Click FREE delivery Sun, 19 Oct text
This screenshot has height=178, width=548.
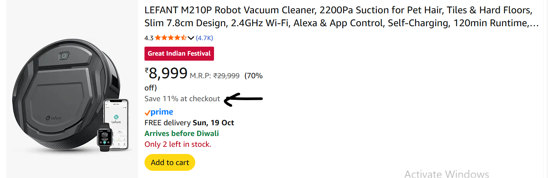(189, 123)
